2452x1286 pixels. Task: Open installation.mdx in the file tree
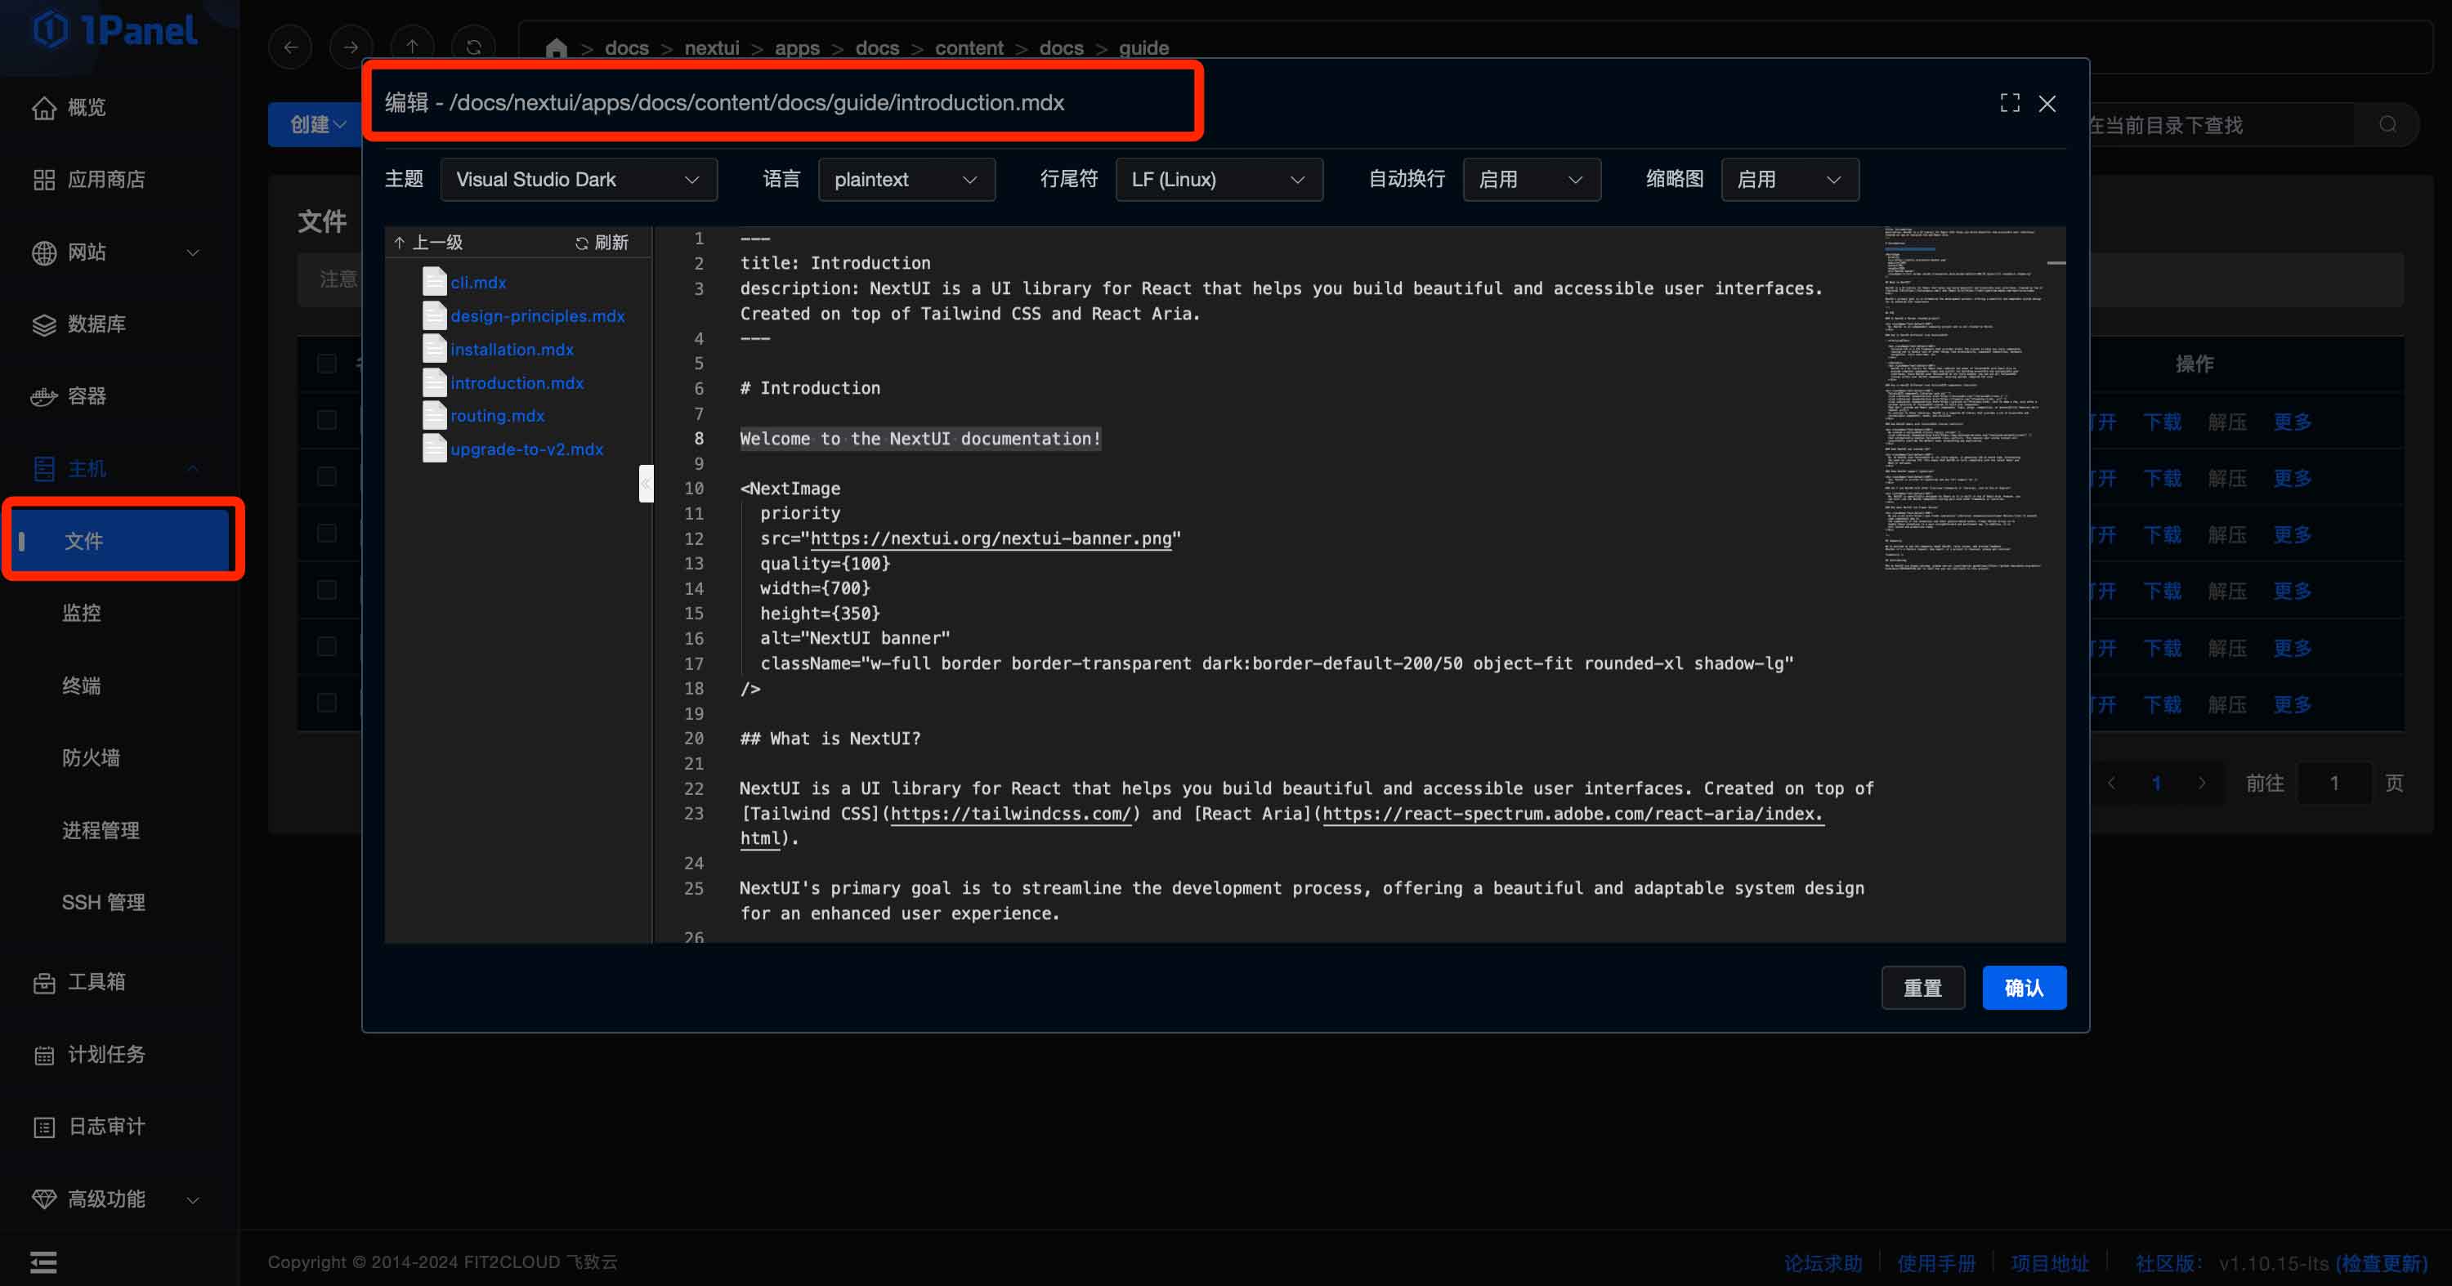click(x=512, y=349)
